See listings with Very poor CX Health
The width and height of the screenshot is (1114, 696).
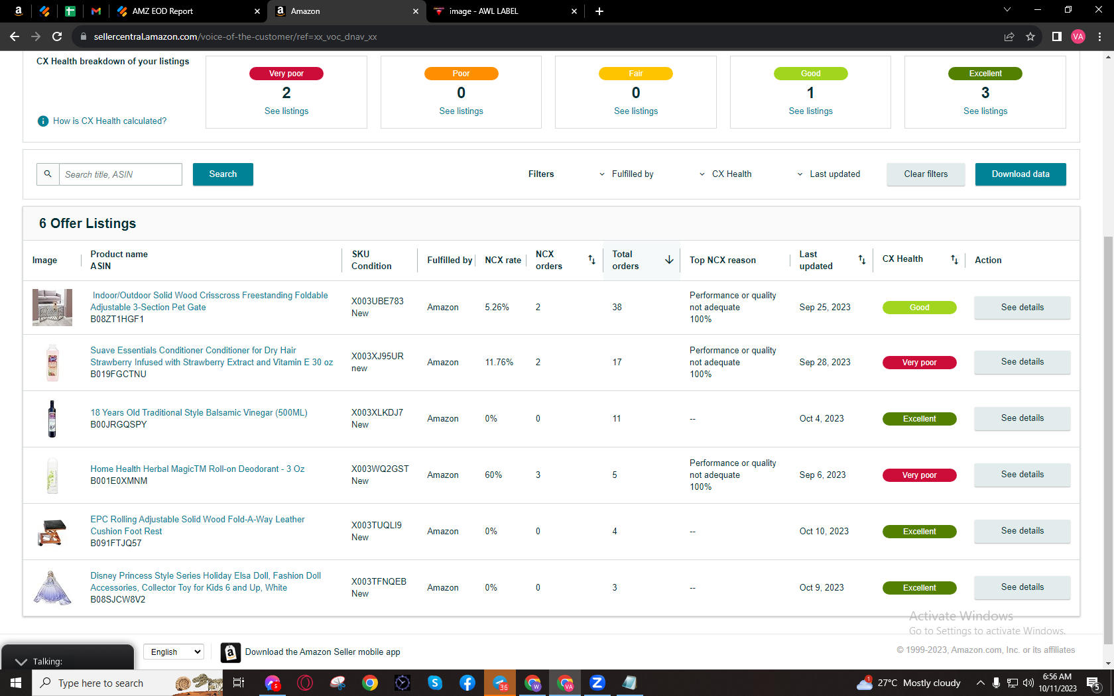click(286, 111)
